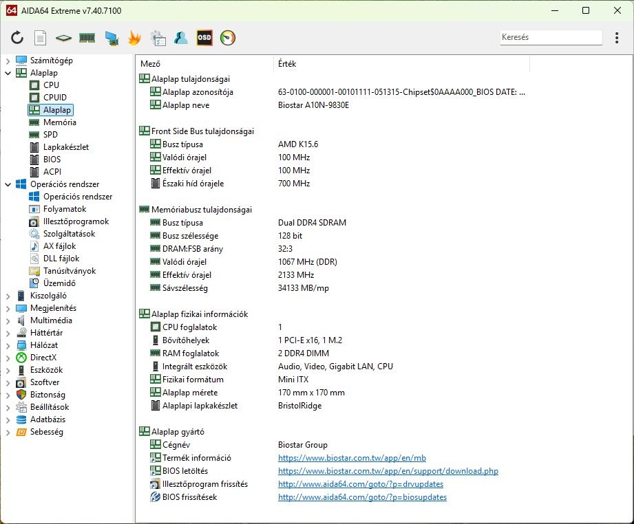
Task: Expand the Hálózat tree node
Action: 8,346
